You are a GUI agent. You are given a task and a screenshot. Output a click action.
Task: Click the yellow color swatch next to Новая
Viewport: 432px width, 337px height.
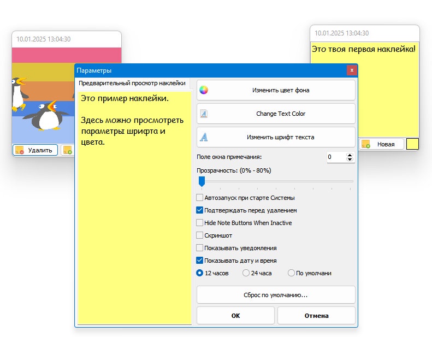(x=412, y=144)
